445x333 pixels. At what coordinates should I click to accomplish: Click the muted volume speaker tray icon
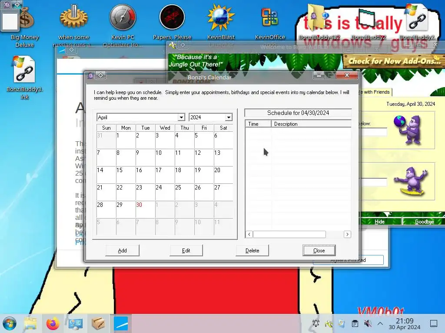click(x=368, y=323)
